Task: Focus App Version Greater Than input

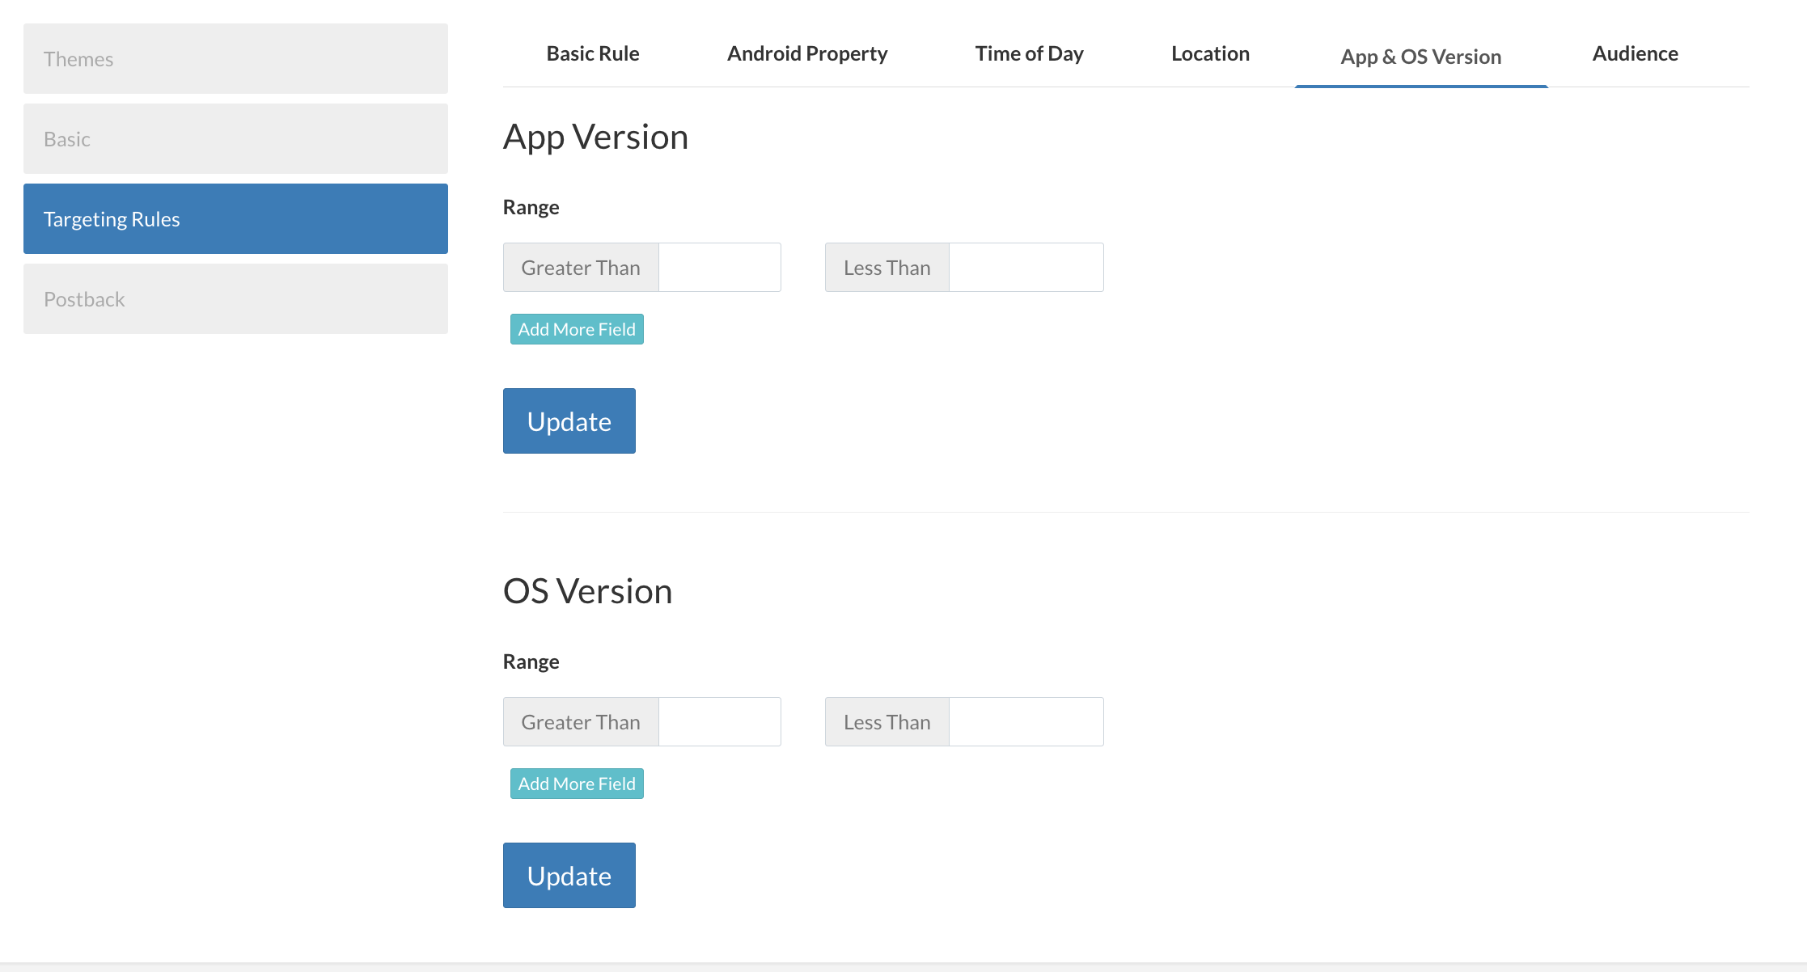Action: [719, 268]
